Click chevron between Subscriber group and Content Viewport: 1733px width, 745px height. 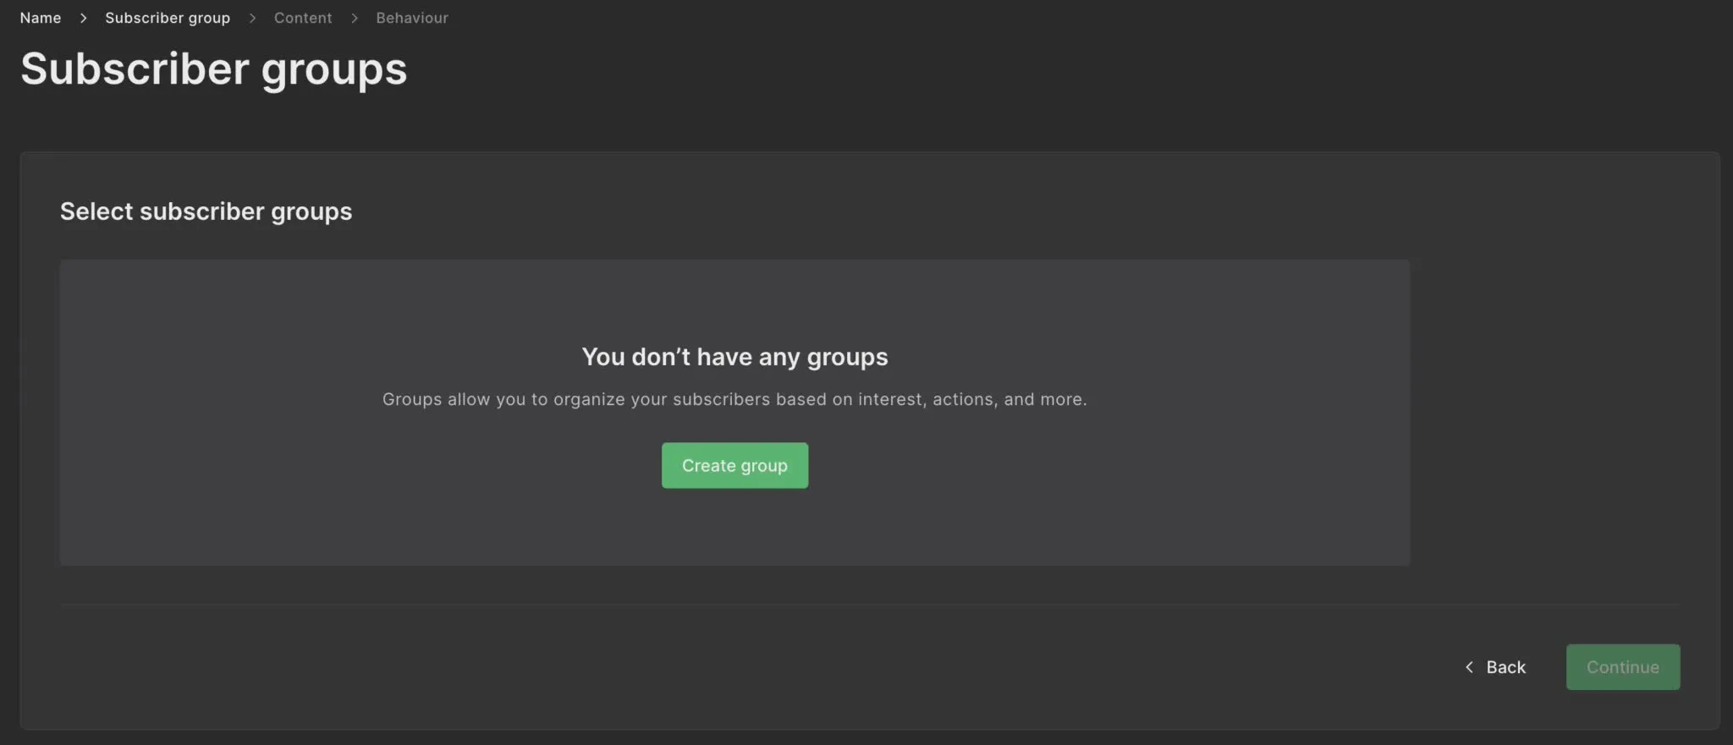(252, 18)
